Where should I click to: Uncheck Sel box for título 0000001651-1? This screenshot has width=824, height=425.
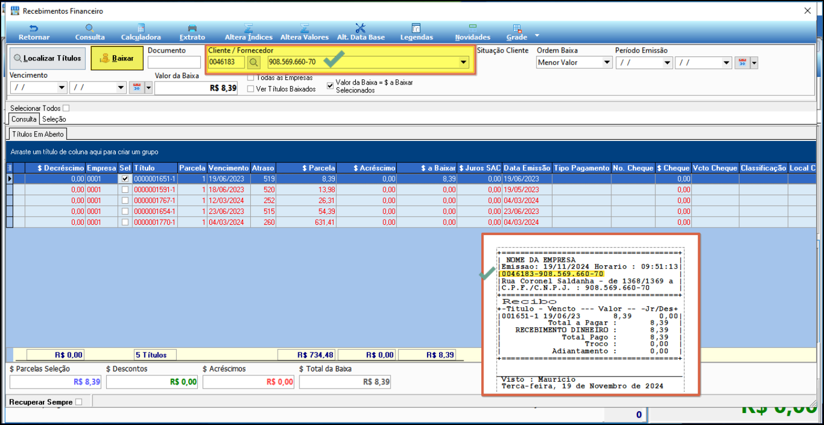(x=125, y=179)
